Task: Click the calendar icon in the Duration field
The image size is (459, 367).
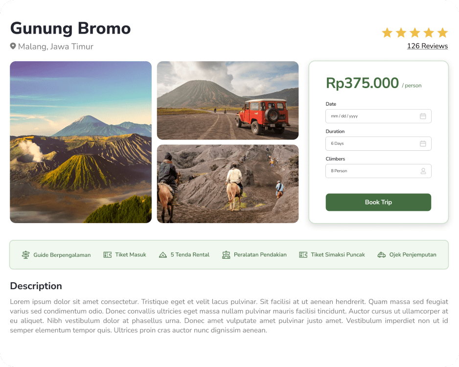Action: pyautogui.click(x=423, y=143)
